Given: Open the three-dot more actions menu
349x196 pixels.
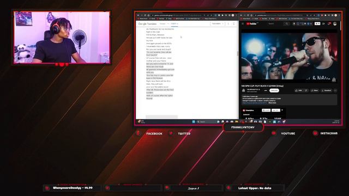Looking at the screenshot, I should click(335, 90).
